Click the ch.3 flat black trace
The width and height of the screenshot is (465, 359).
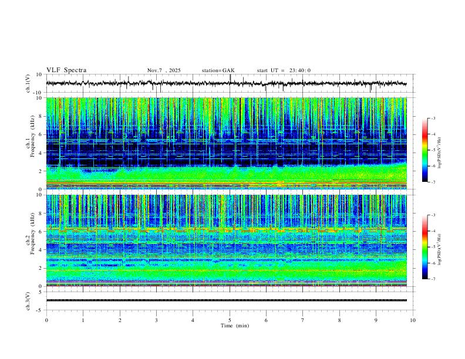226,300
